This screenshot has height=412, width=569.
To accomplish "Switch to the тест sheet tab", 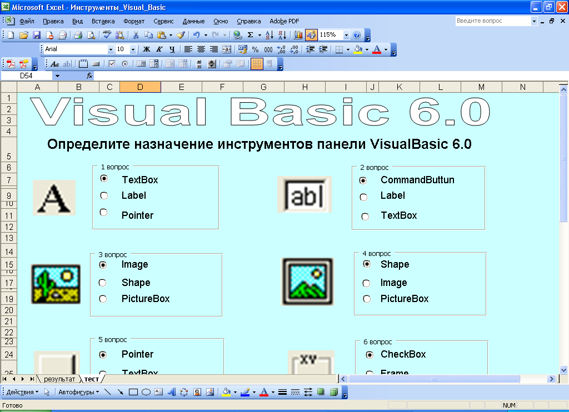I will click(92, 379).
